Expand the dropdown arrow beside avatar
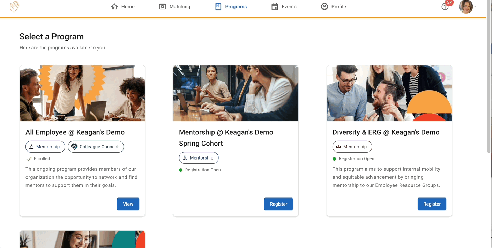 point(475,7)
